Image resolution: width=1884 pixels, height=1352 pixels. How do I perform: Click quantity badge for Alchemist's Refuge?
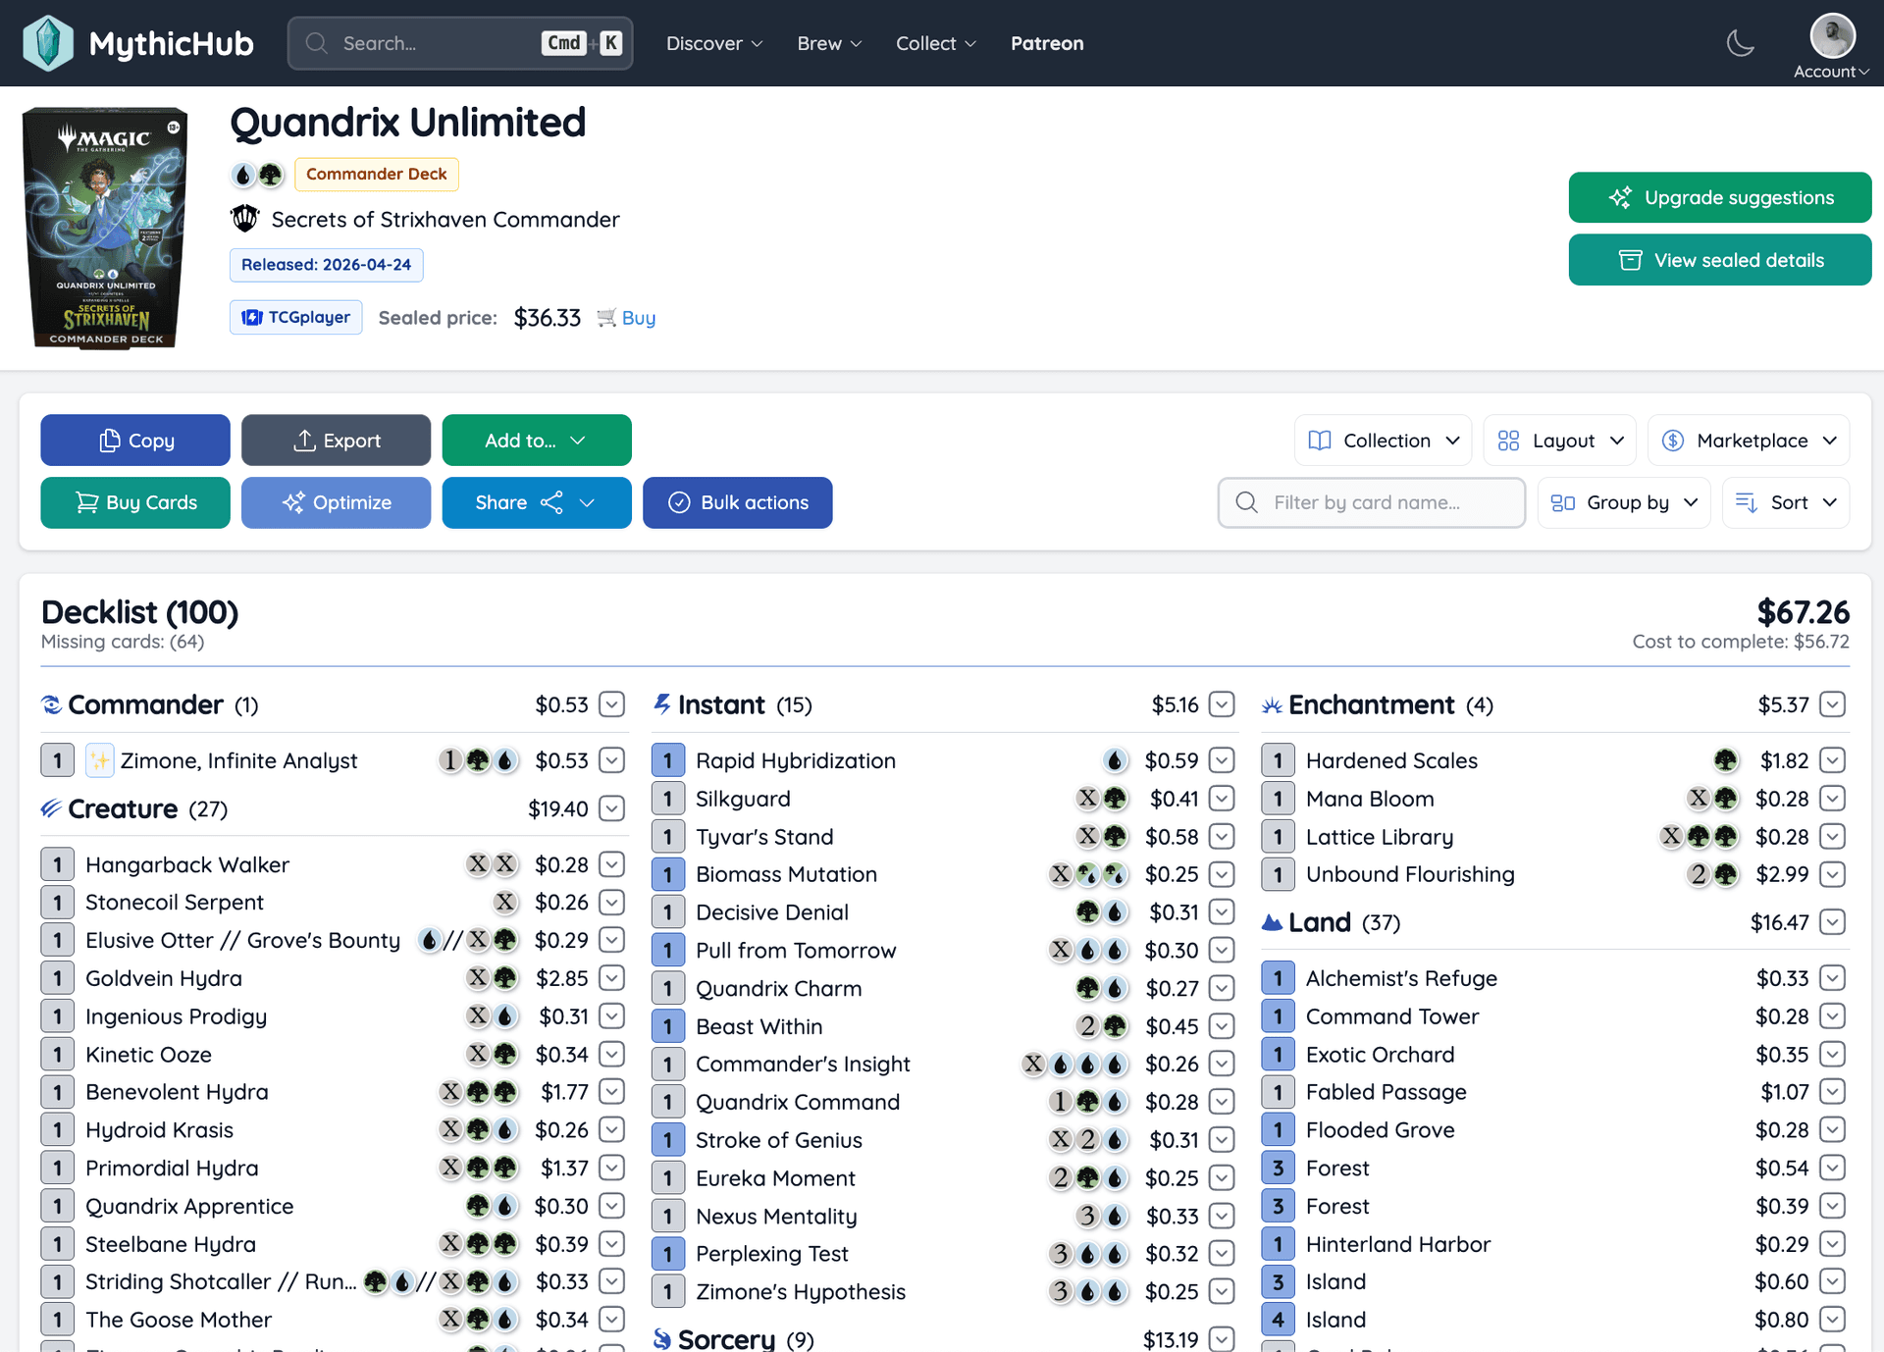tap(1278, 978)
